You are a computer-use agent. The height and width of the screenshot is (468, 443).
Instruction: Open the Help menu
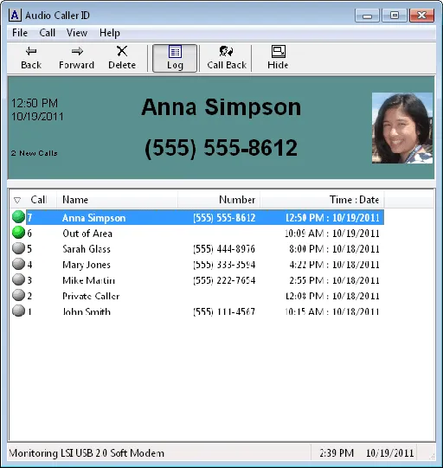pyautogui.click(x=110, y=33)
